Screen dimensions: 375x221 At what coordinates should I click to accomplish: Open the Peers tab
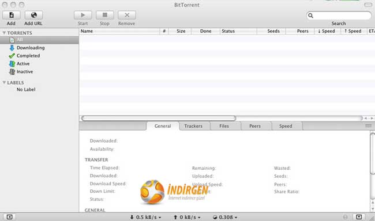(255, 126)
